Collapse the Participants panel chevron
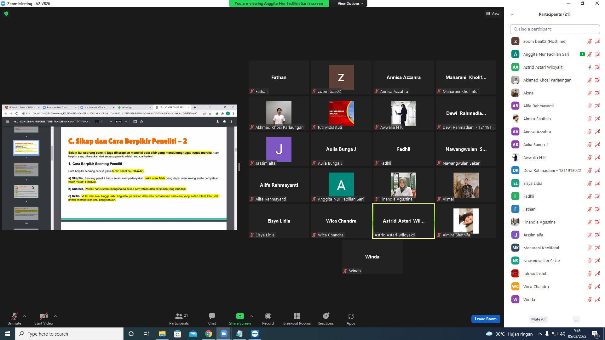Image resolution: width=605 pixels, height=340 pixels. pos(512,14)
